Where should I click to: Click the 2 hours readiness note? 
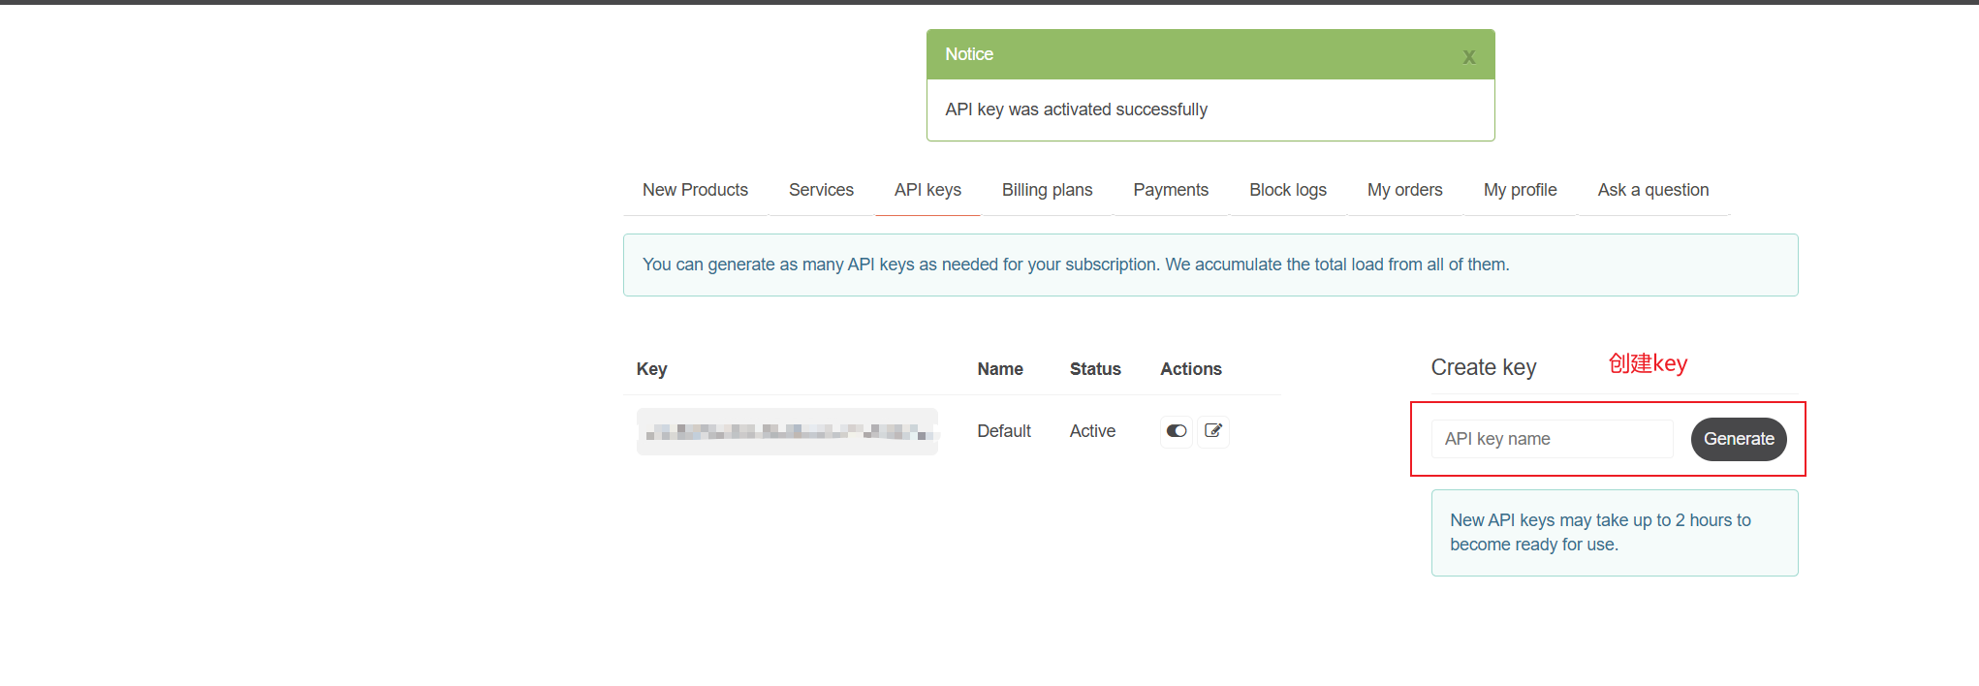click(x=1615, y=533)
